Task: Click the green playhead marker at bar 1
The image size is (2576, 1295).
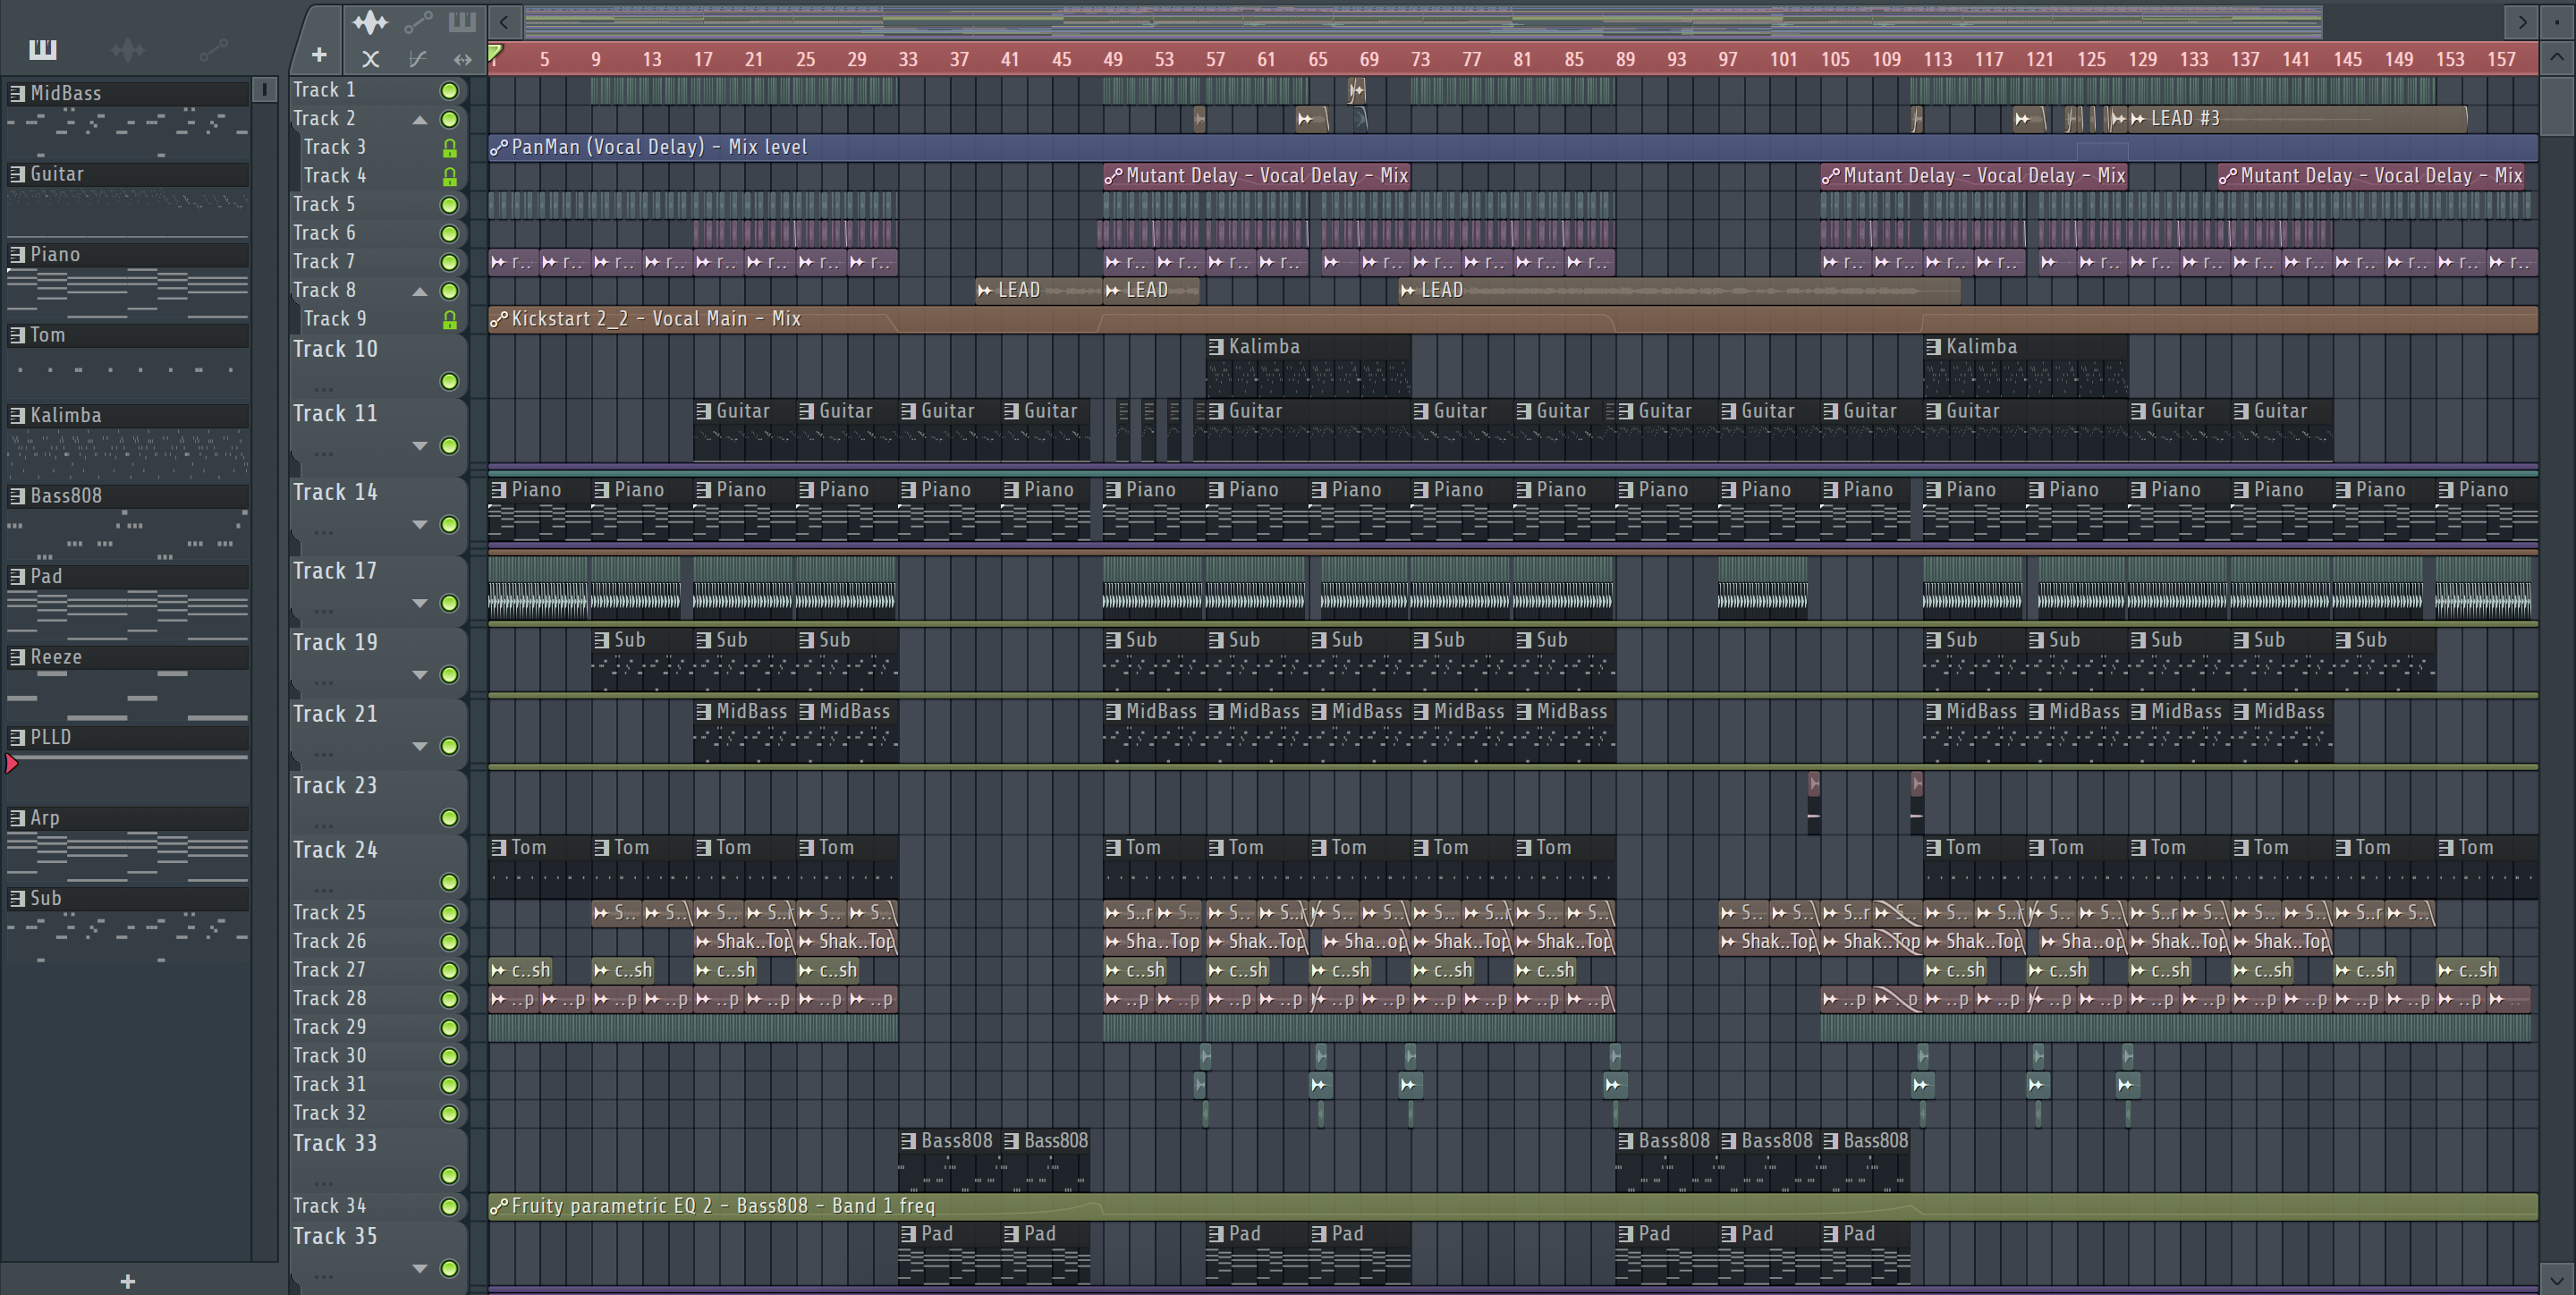Action: point(495,54)
